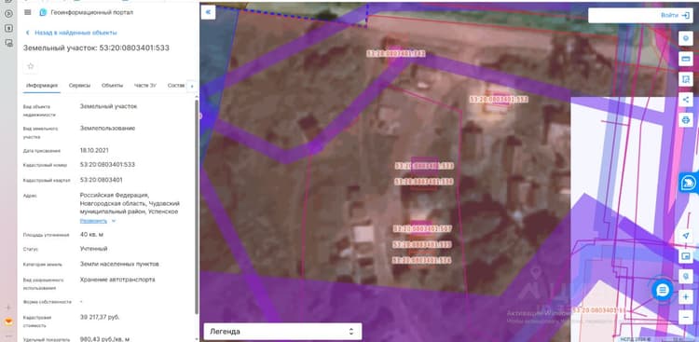Open the hamburger menu beside the portal title
The height and width of the screenshot is (342, 699).
coord(28,12)
